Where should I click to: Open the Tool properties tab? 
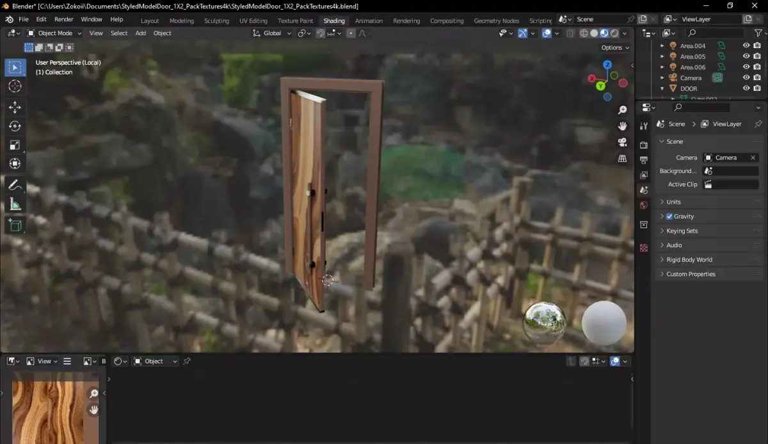[644, 126]
